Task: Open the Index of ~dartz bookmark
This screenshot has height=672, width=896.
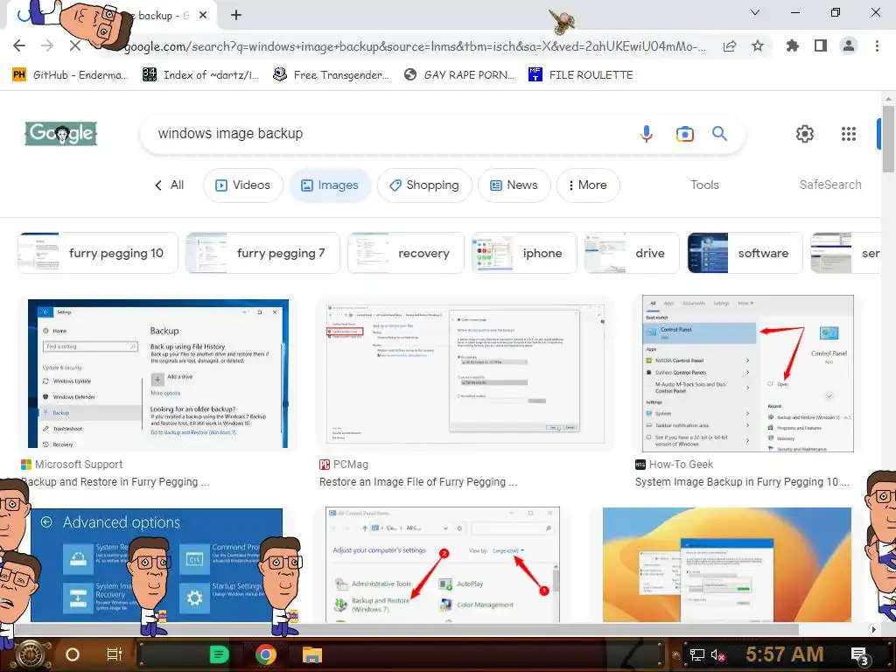Action: point(201,75)
